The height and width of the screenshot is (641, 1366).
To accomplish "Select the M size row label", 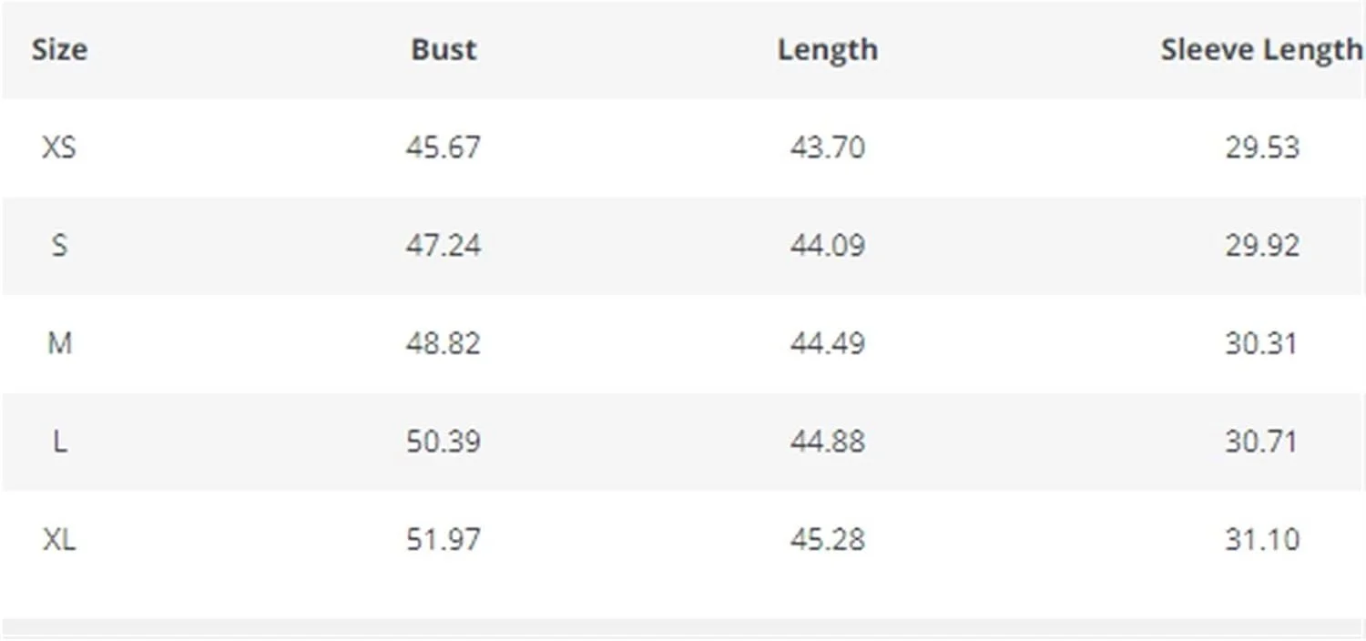I will 59,343.
